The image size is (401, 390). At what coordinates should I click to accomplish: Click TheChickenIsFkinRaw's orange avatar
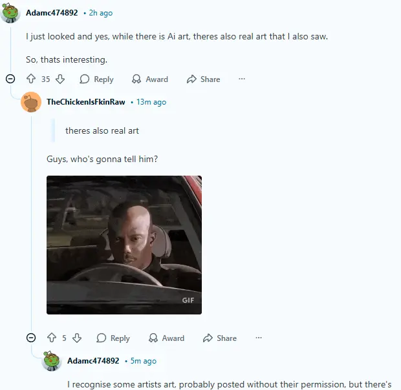point(31,102)
